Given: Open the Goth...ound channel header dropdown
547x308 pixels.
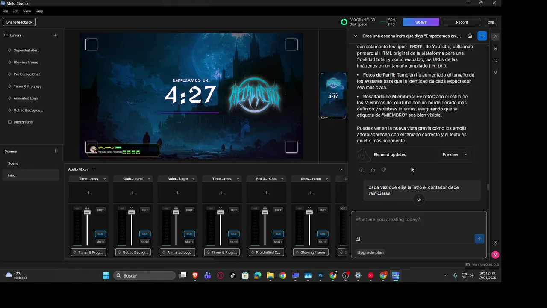Looking at the screenshot, I should point(149,179).
